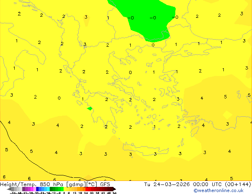Image resolution: width=252 pixels, height=194 pixels.
Task: Click the 'GFS' model label
Action: tap(105, 184)
